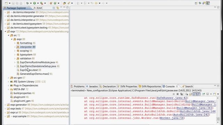The width and height of the screenshot is (223, 125).
Task: Maximize the Console view panel
Action: [218, 86]
